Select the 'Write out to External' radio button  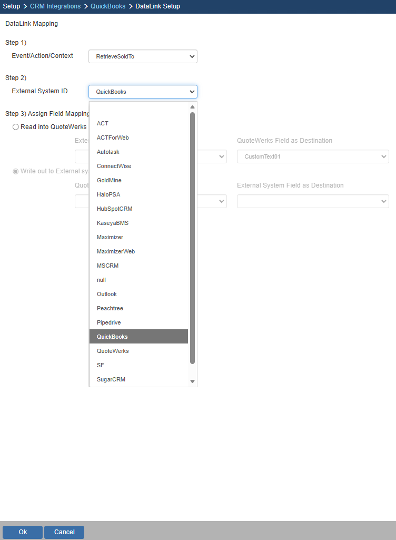(16, 171)
